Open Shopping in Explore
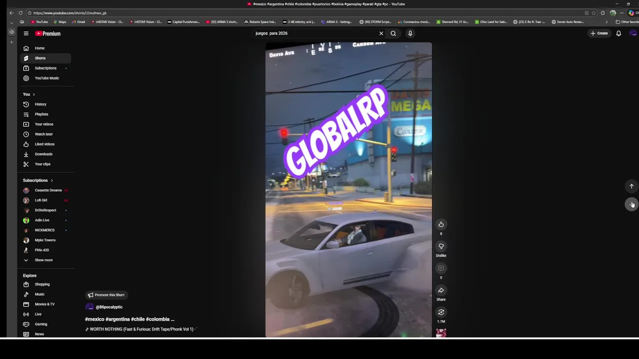 tap(45, 284)
